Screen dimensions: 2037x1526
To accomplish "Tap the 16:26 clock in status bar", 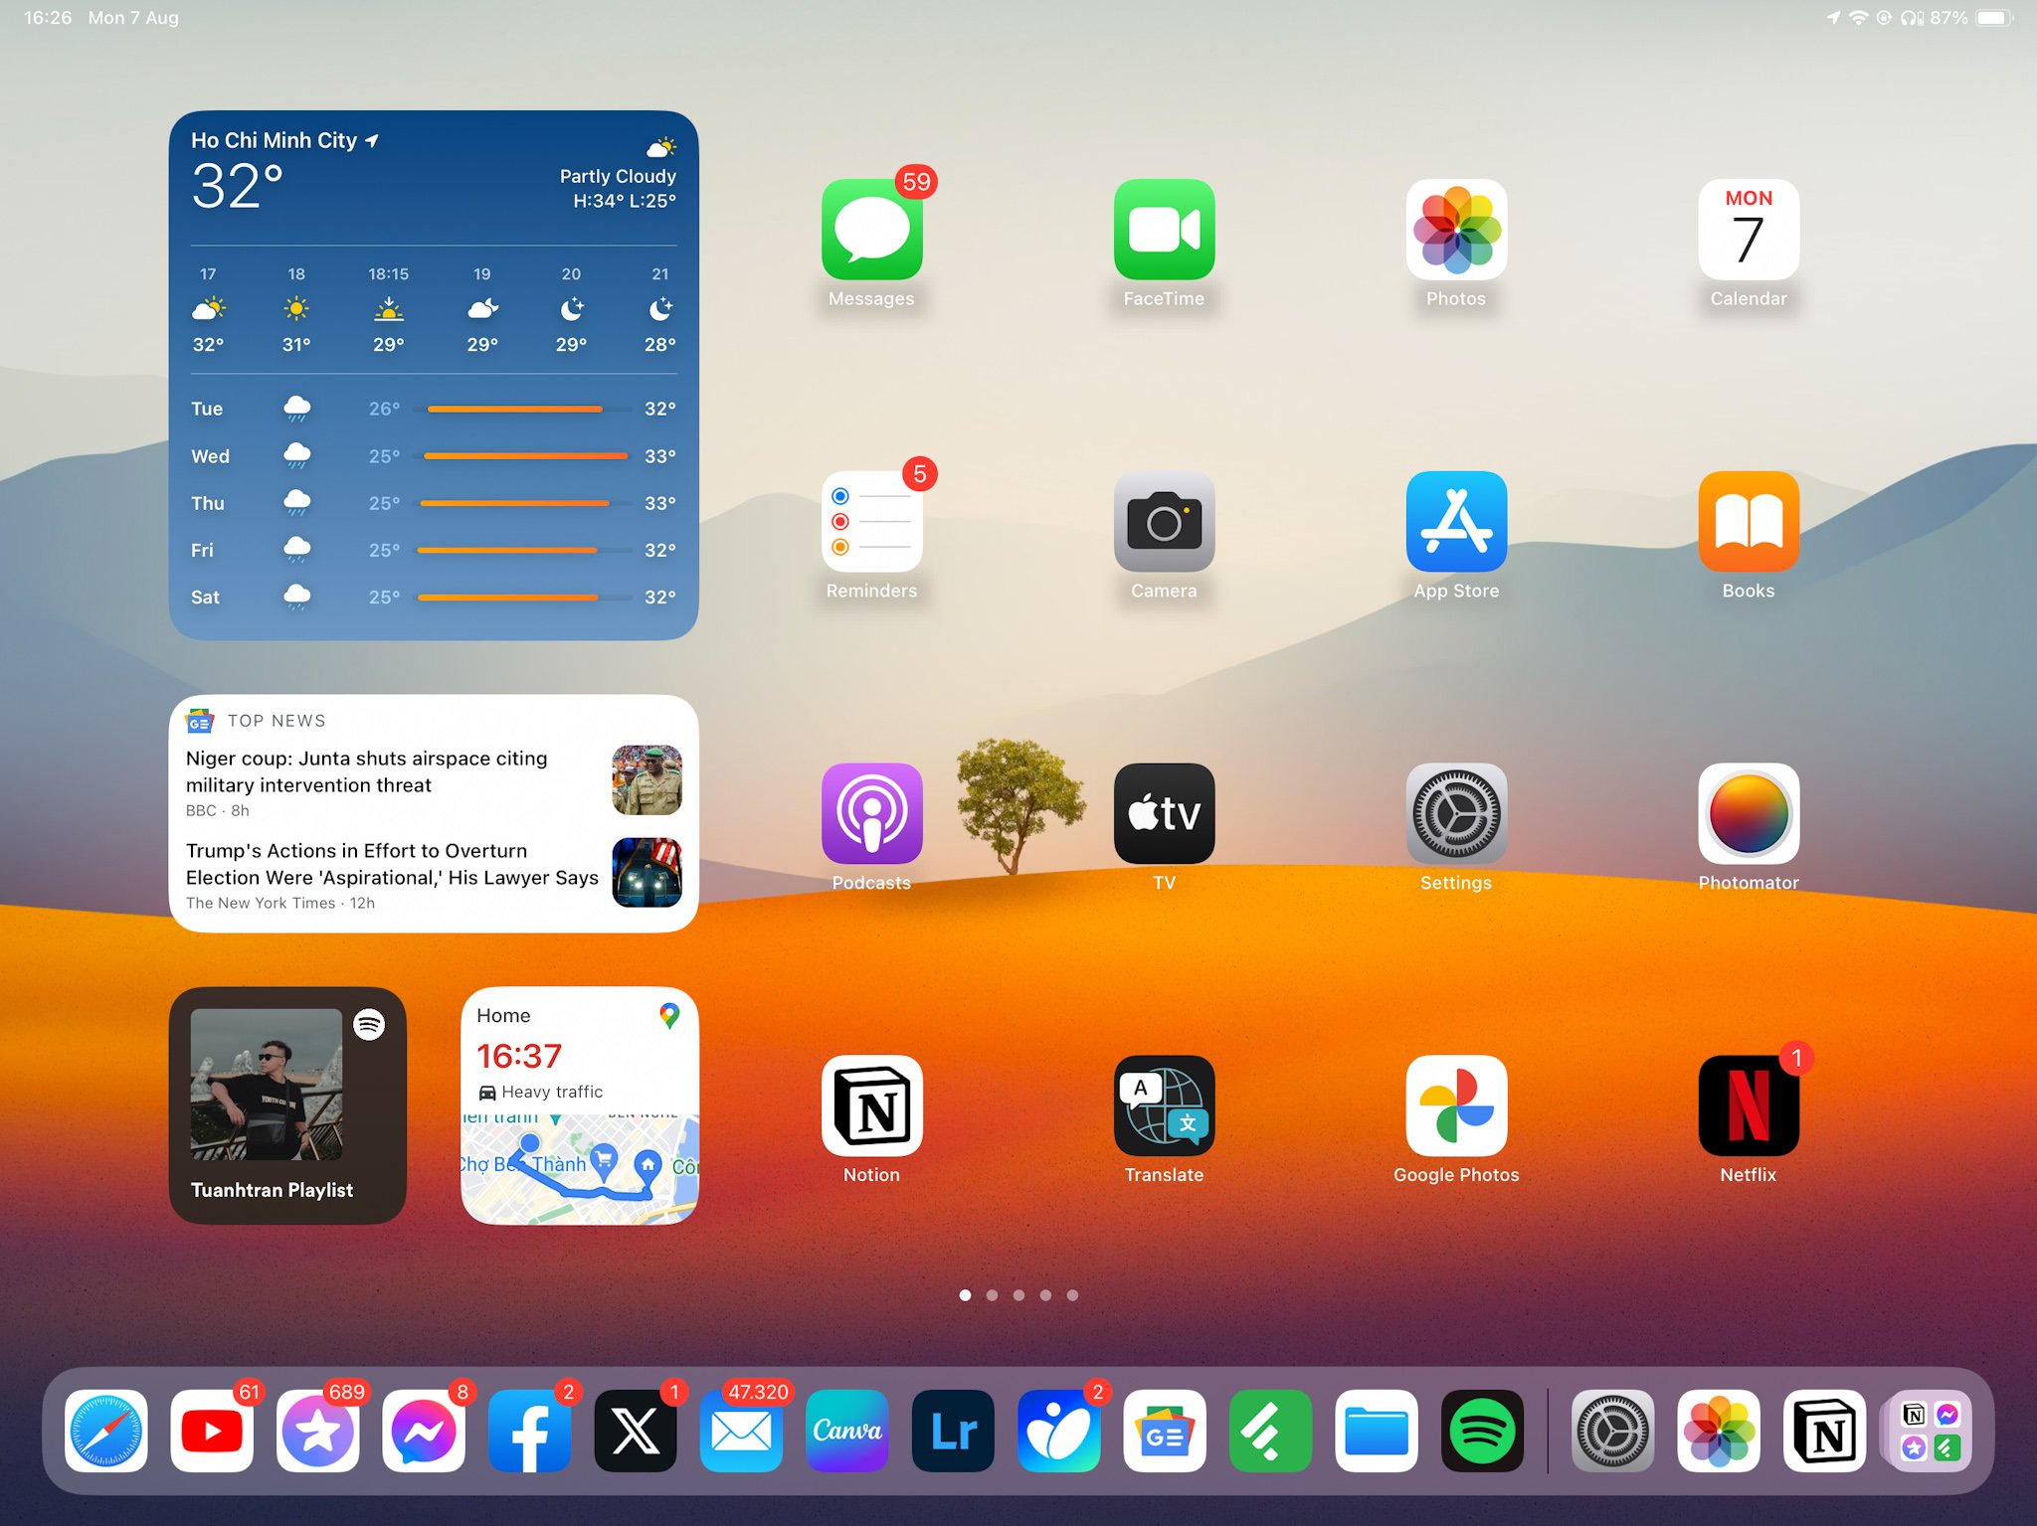I will pyautogui.click(x=48, y=18).
